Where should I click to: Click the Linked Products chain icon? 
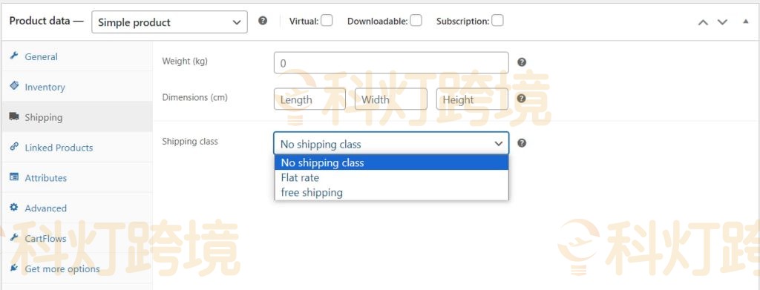(14, 147)
